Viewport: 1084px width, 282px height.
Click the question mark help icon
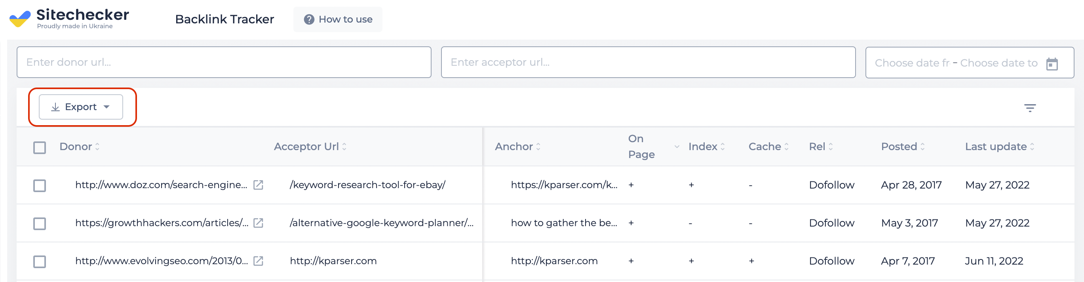click(x=309, y=19)
